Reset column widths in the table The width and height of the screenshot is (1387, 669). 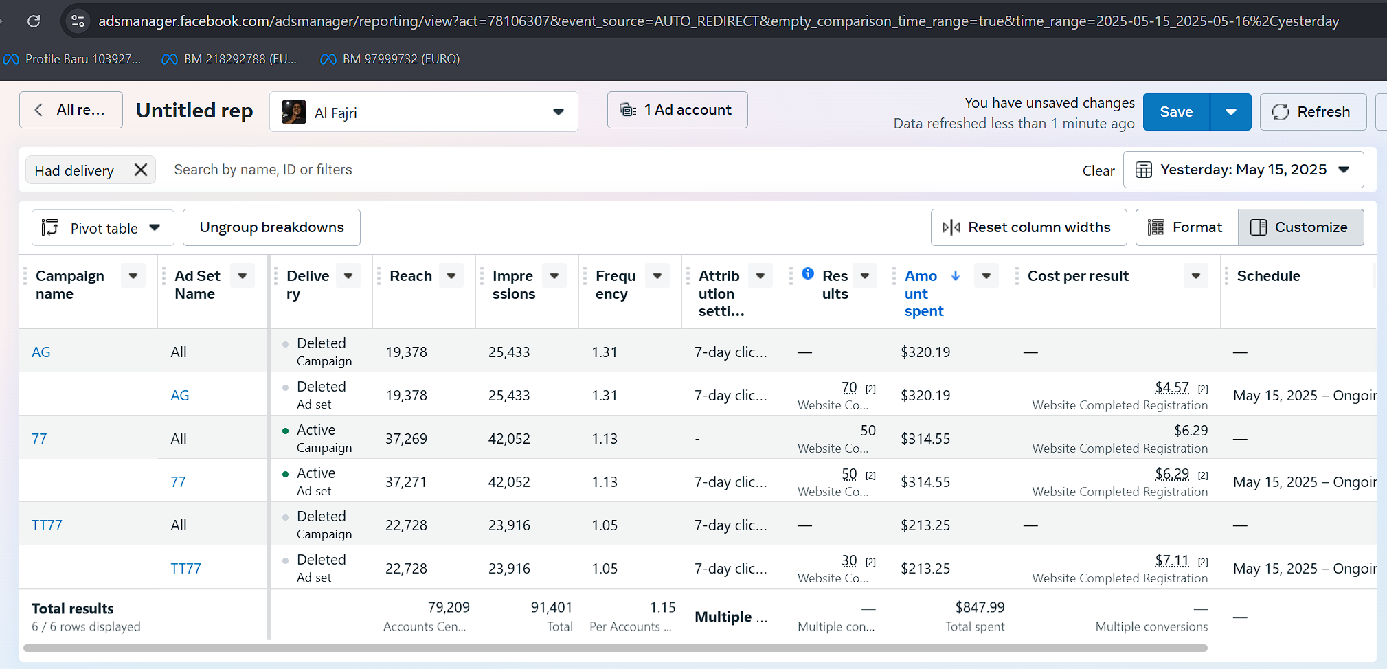click(1028, 227)
